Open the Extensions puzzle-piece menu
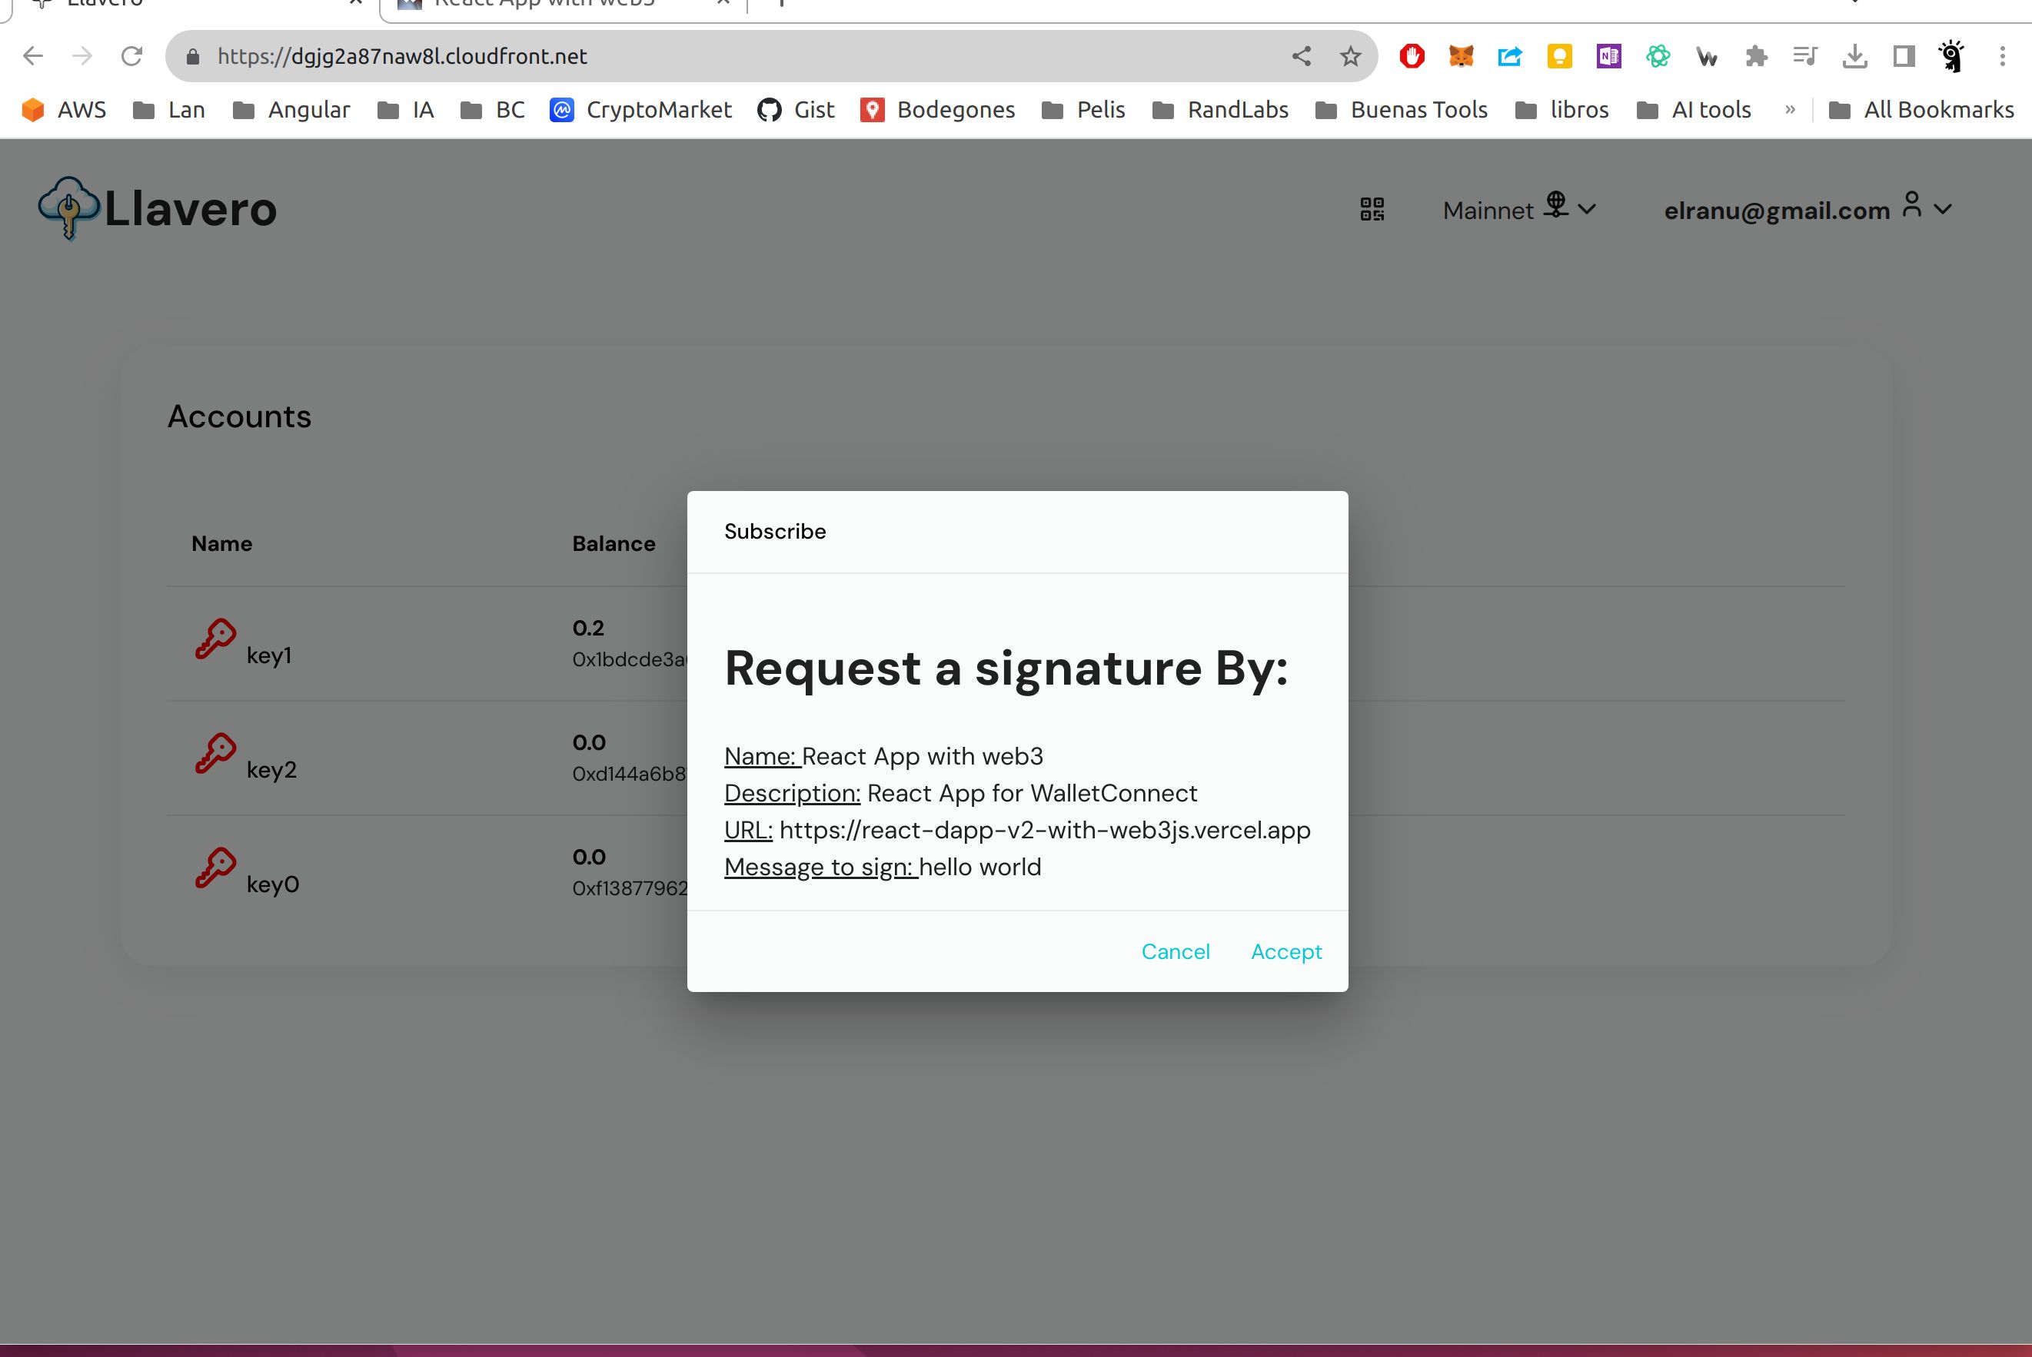This screenshot has width=2032, height=1357. pos(1756,56)
